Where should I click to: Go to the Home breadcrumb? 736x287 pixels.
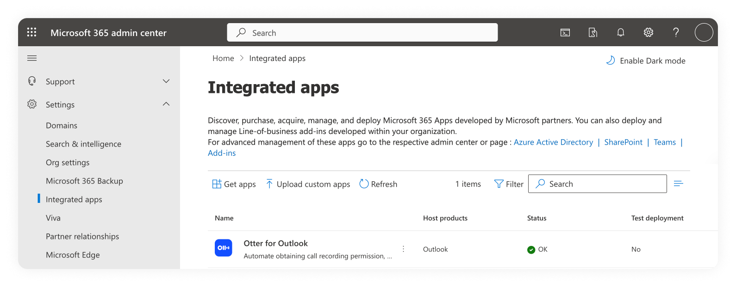(x=223, y=58)
